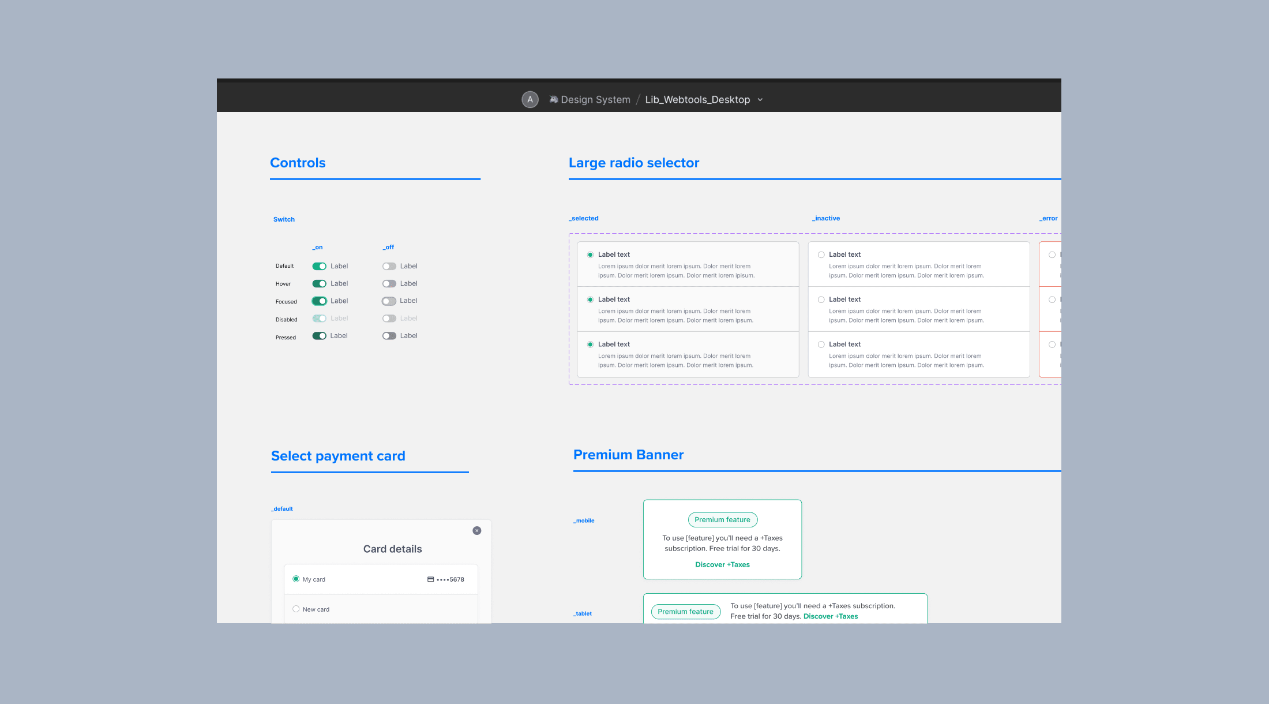Viewport: 1269px width, 704px height.
Task: Click the Focused row state label
Action: (286, 302)
